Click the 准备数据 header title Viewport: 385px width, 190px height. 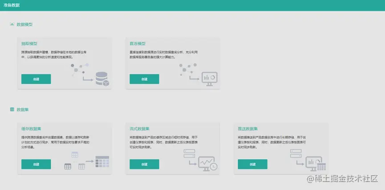12,5
